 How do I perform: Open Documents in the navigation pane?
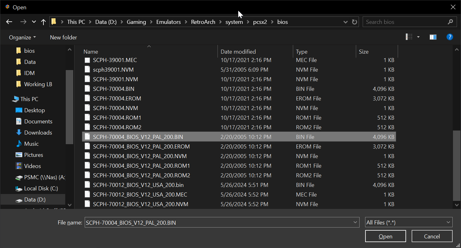click(x=38, y=121)
